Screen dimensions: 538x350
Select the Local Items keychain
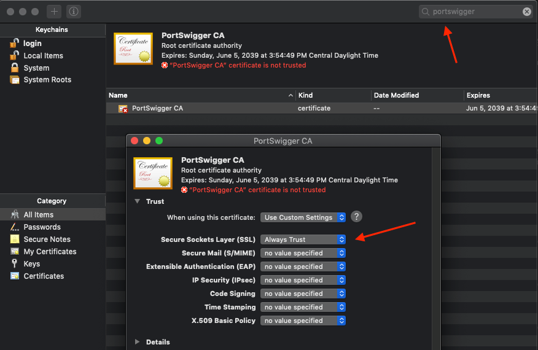tap(53, 56)
